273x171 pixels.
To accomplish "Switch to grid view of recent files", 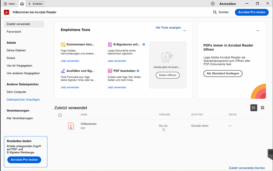I will pos(263,108).
